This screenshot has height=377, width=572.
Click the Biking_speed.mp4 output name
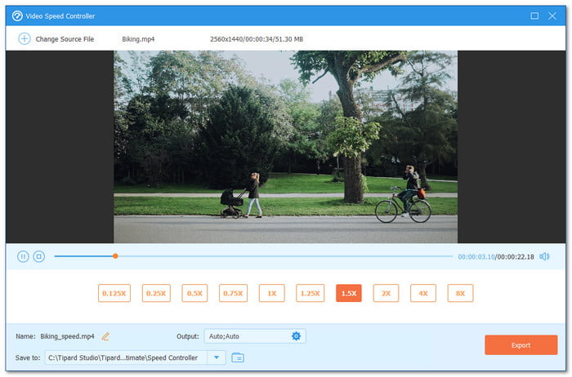point(67,336)
